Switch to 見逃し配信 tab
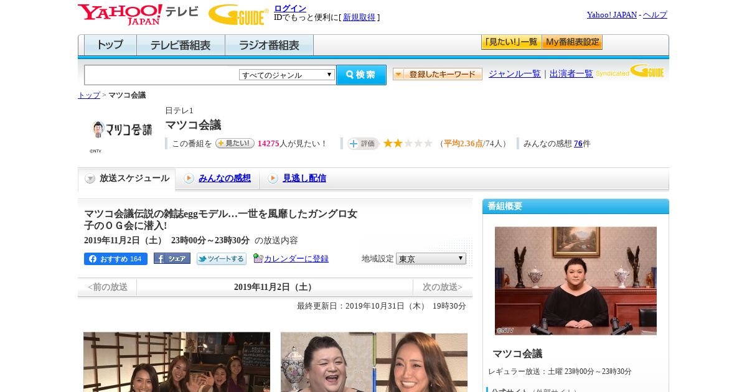Image resolution: width=747 pixels, height=392 pixels. 304,178
